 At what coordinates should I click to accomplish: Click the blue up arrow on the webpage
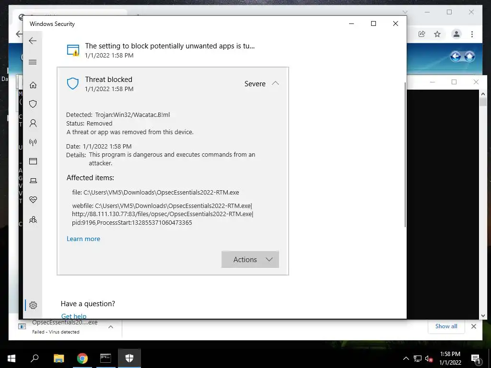[469, 57]
